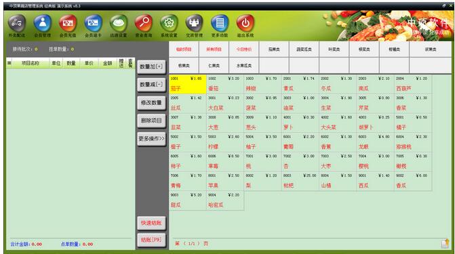Select item 4003 胡萝卜
Screen dimensions: 455x254
375,123
